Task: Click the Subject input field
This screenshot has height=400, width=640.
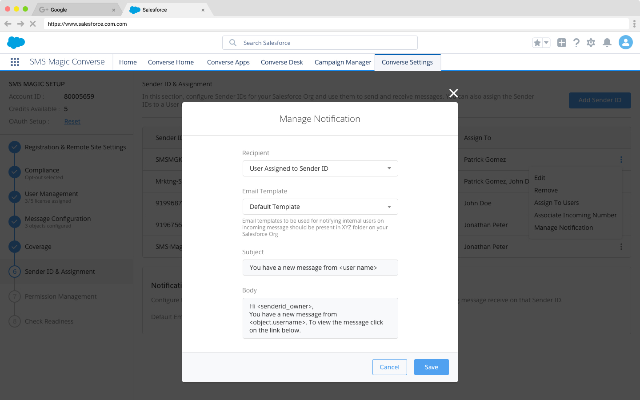Action: [320, 268]
